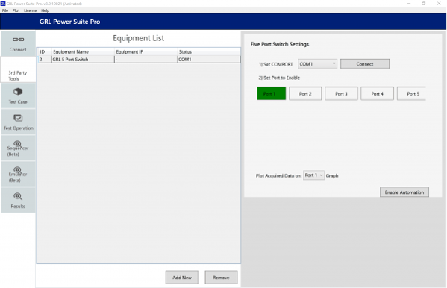
Task: Click Add New equipment button
Action: pyautogui.click(x=182, y=277)
